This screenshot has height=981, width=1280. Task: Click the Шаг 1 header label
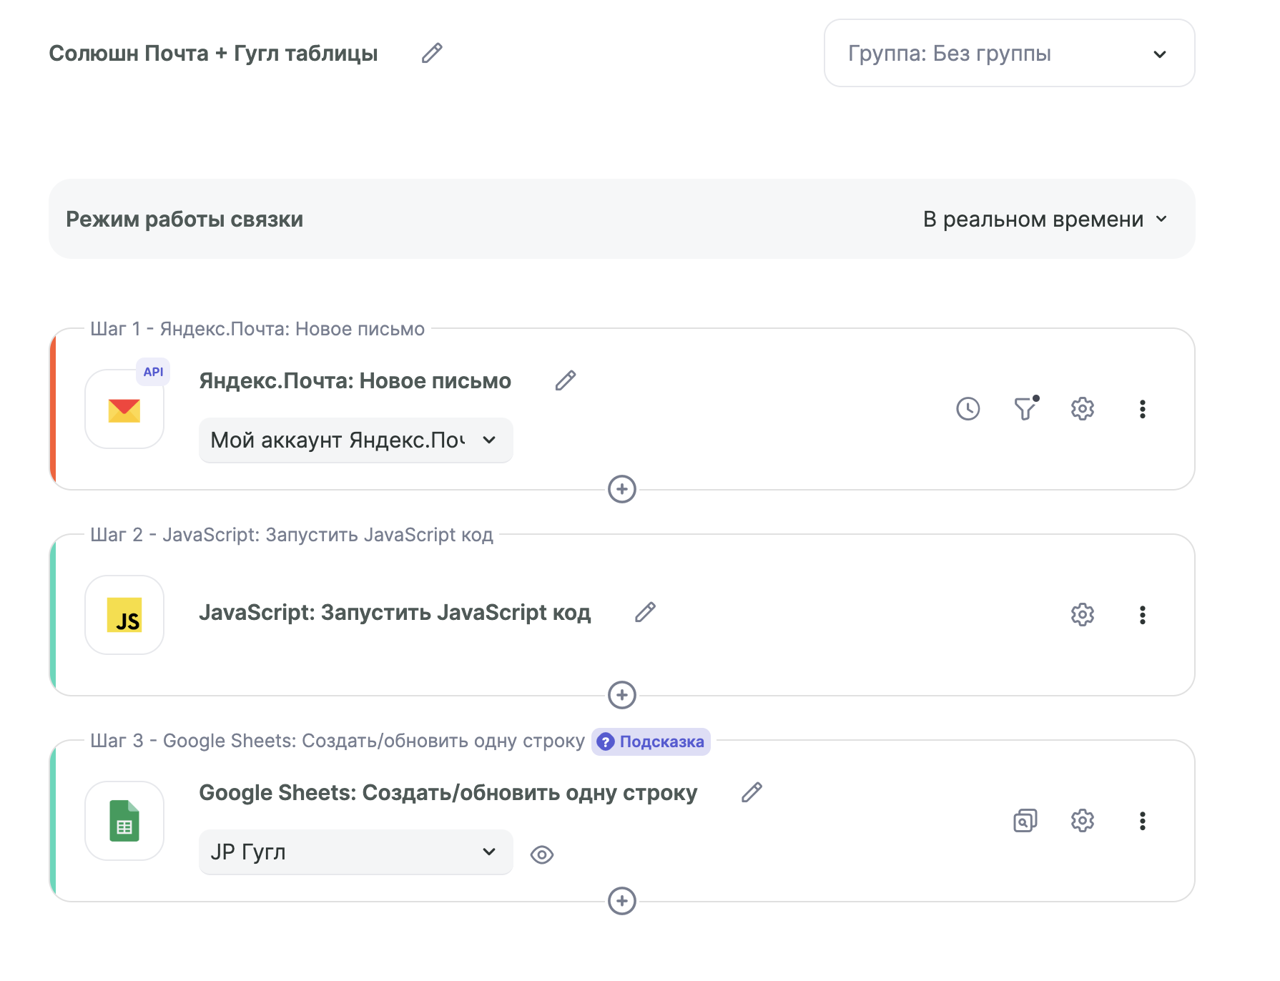coord(257,329)
